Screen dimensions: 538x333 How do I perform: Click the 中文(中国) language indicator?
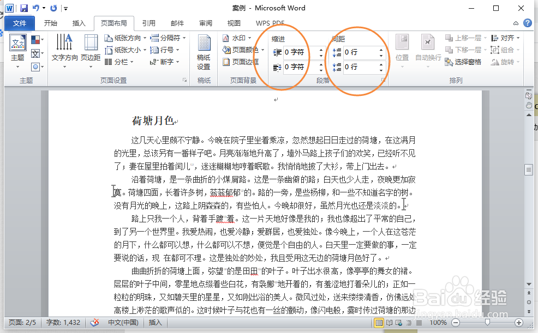(123, 323)
